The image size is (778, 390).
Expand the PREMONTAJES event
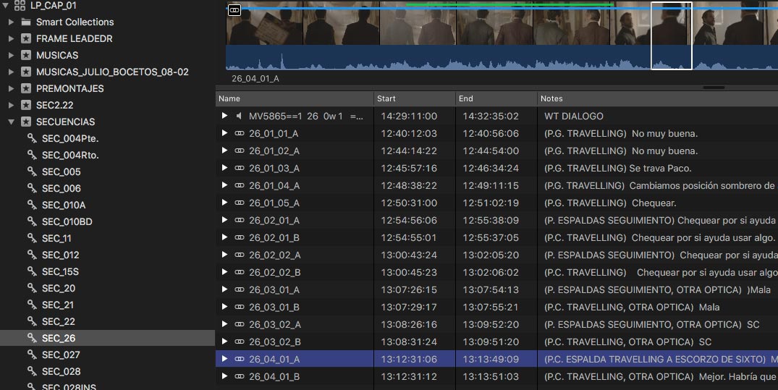[11, 88]
